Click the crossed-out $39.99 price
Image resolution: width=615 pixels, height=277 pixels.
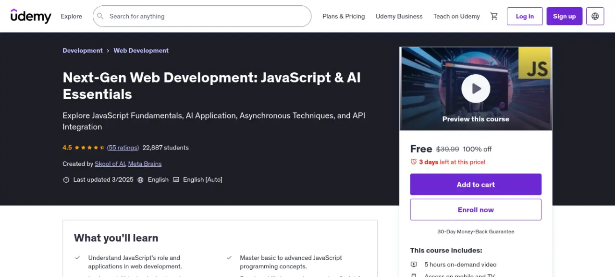(x=448, y=149)
